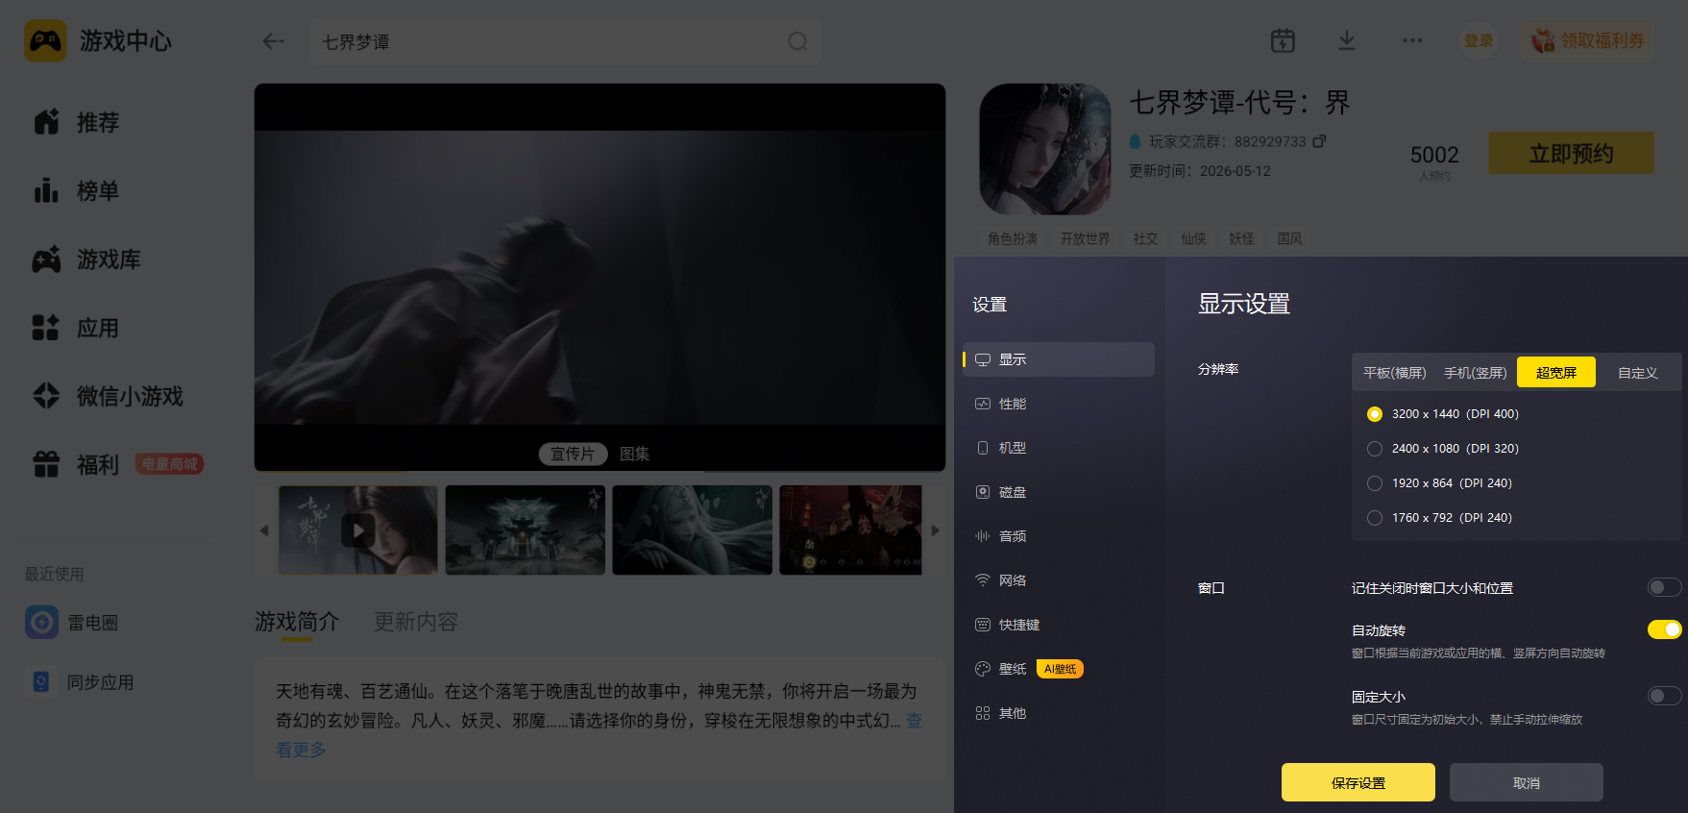Open the calendar reservation icon
1688x813 pixels.
[1283, 40]
